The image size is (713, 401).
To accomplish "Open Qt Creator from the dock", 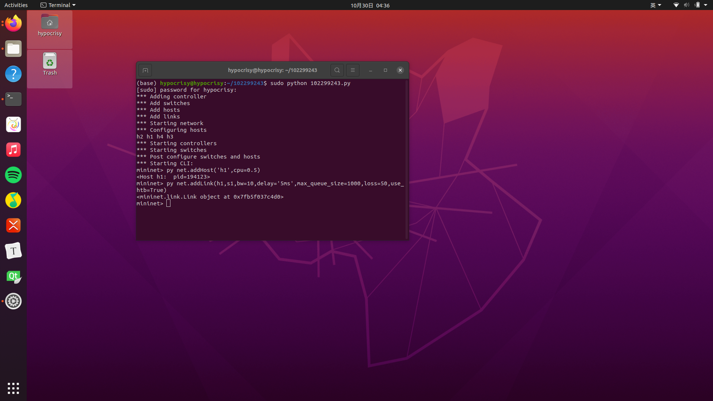I will click(x=13, y=277).
